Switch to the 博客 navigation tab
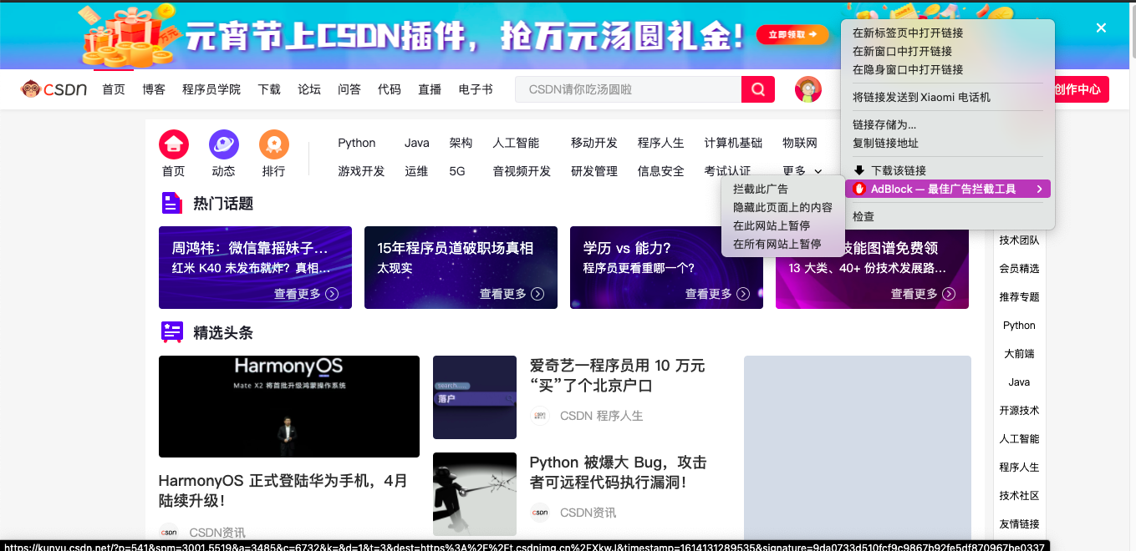 154,88
